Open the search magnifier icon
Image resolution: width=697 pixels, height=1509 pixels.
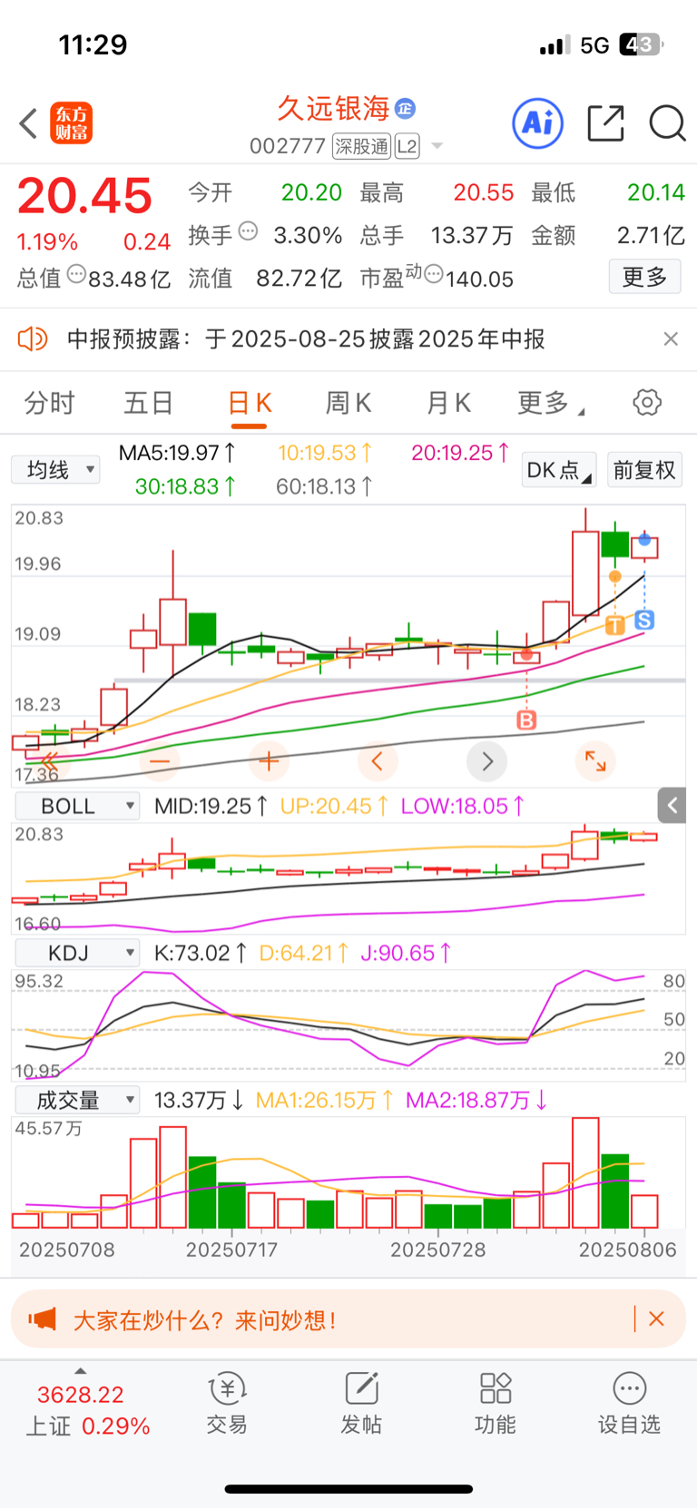pyautogui.click(x=667, y=123)
